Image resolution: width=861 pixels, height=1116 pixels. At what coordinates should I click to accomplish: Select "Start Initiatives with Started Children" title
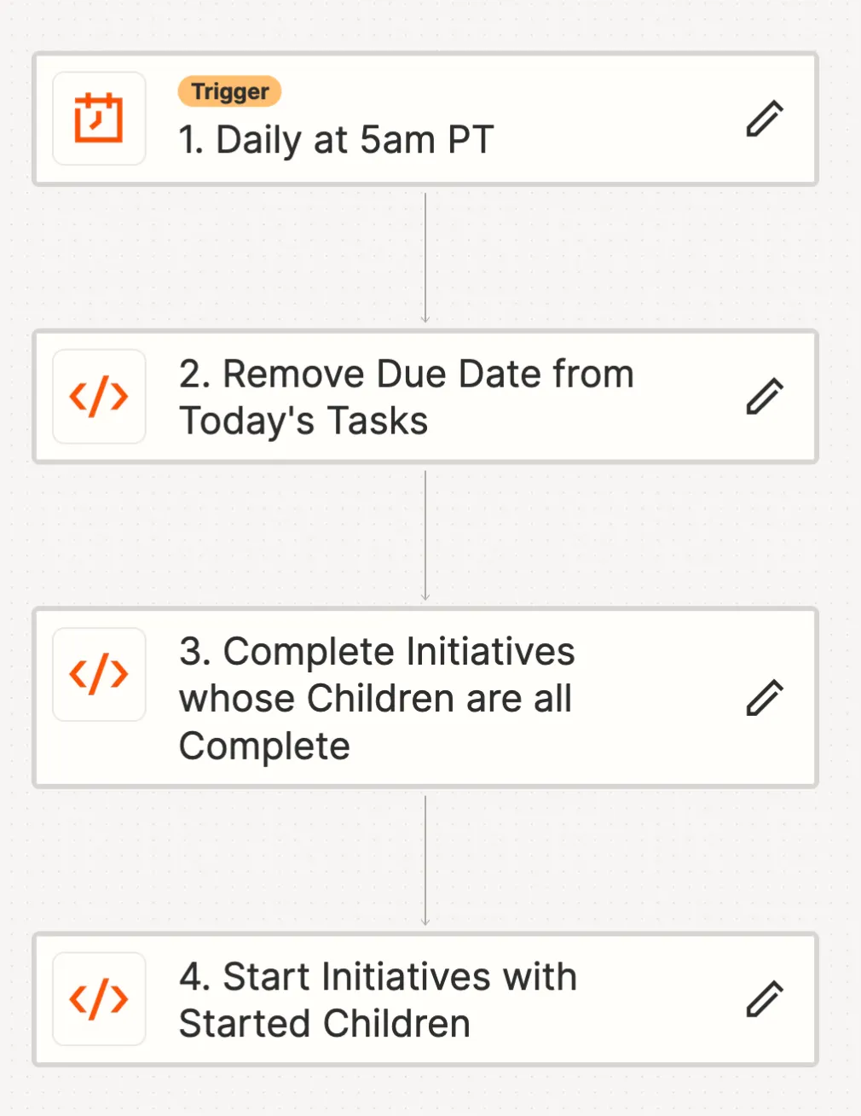tap(378, 1000)
